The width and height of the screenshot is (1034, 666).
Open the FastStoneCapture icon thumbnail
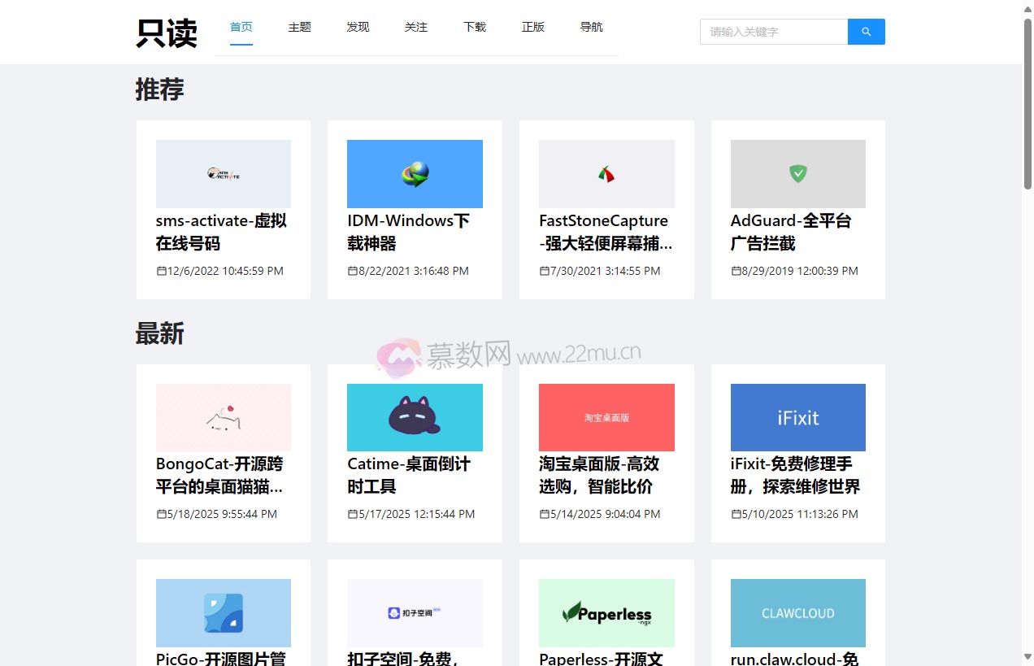606,174
